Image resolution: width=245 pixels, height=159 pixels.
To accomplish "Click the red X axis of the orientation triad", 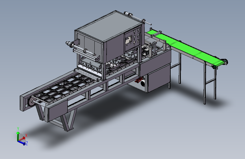I will click(x=22, y=139).
